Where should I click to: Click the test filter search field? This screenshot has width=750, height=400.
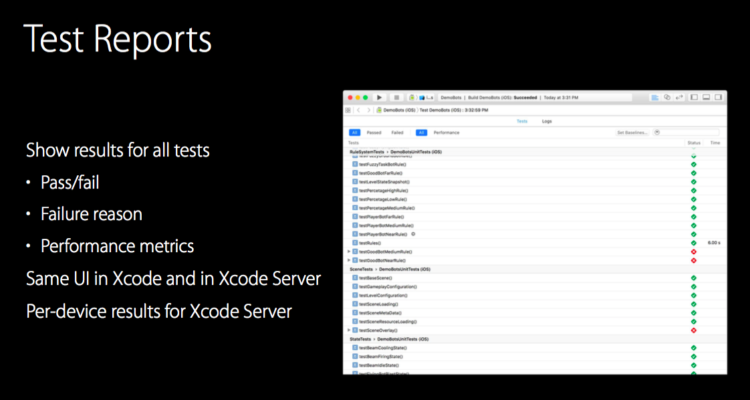pos(689,132)
